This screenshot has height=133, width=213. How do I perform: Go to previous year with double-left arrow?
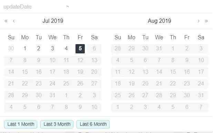coord(6,21)
